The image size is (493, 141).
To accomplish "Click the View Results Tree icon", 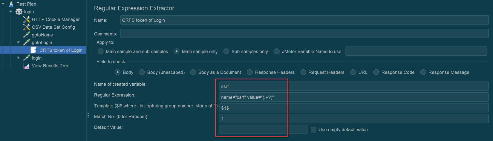I will [27, 66].
